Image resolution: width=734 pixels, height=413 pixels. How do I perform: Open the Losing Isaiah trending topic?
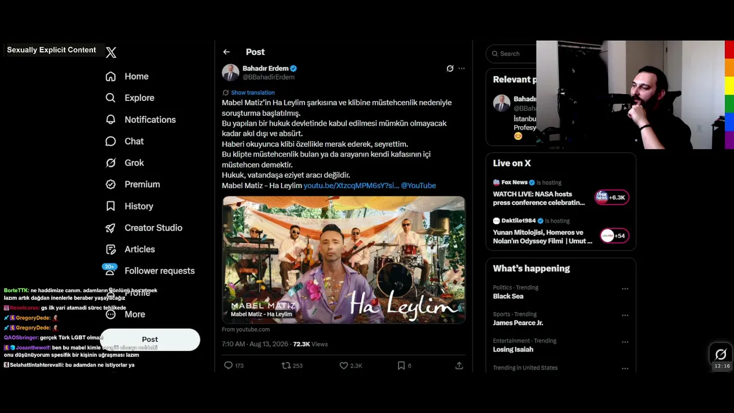point(513,349)
